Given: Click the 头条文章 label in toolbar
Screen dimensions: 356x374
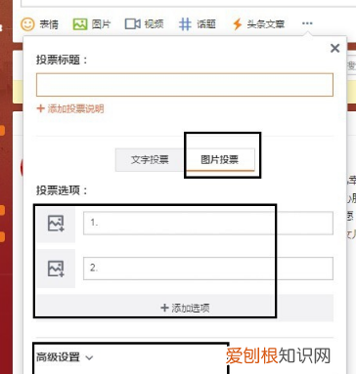Looking at the screenshot, I should coord(266,24).
